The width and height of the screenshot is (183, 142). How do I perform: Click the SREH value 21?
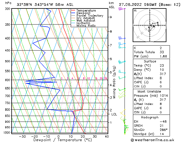[x=161, y=126]
